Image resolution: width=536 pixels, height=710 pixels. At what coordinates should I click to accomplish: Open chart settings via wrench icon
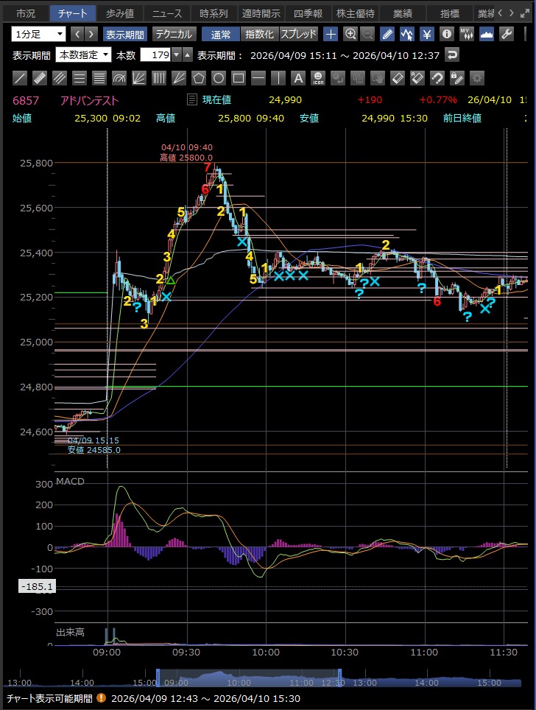tap(506, 34)
